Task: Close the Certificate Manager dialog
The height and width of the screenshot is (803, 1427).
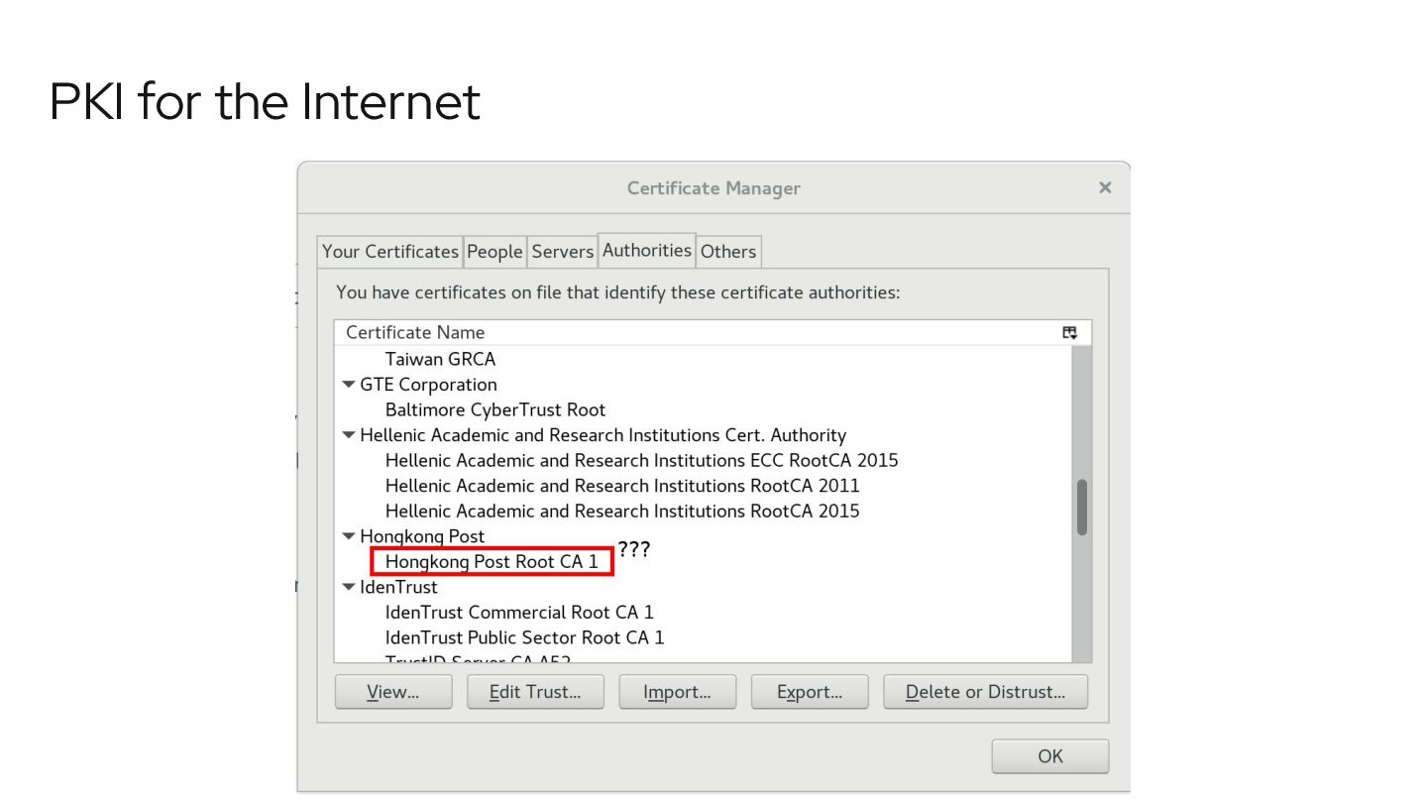Action: 1105,187
